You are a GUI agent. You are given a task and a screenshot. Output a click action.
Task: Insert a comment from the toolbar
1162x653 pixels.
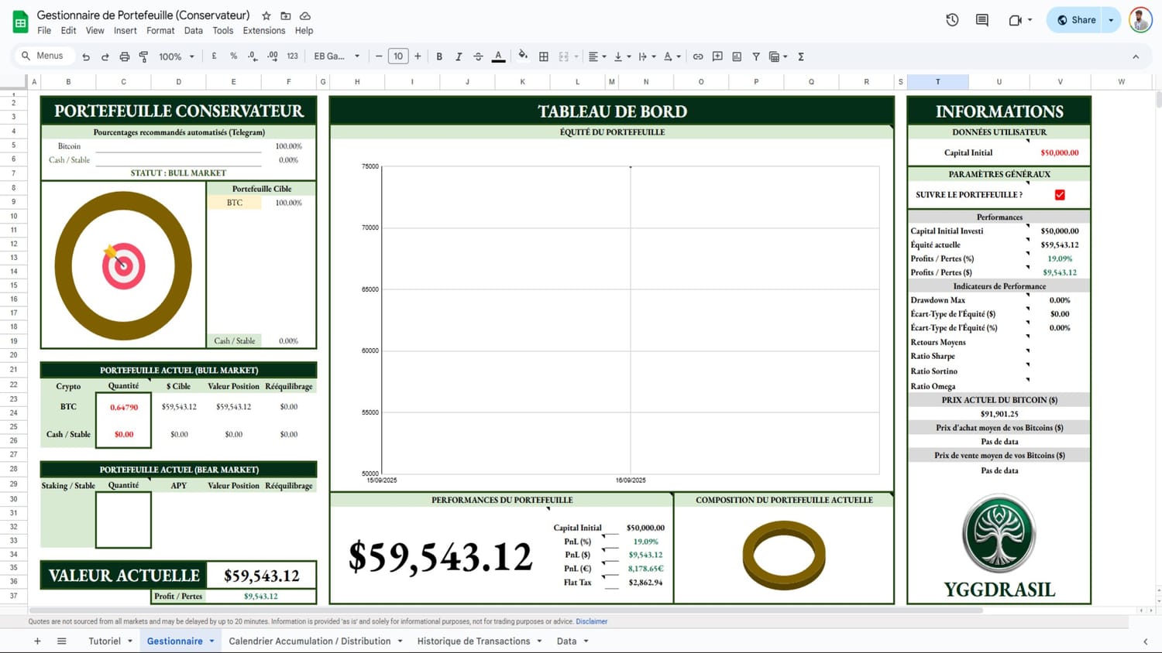[x=717, y=56]
